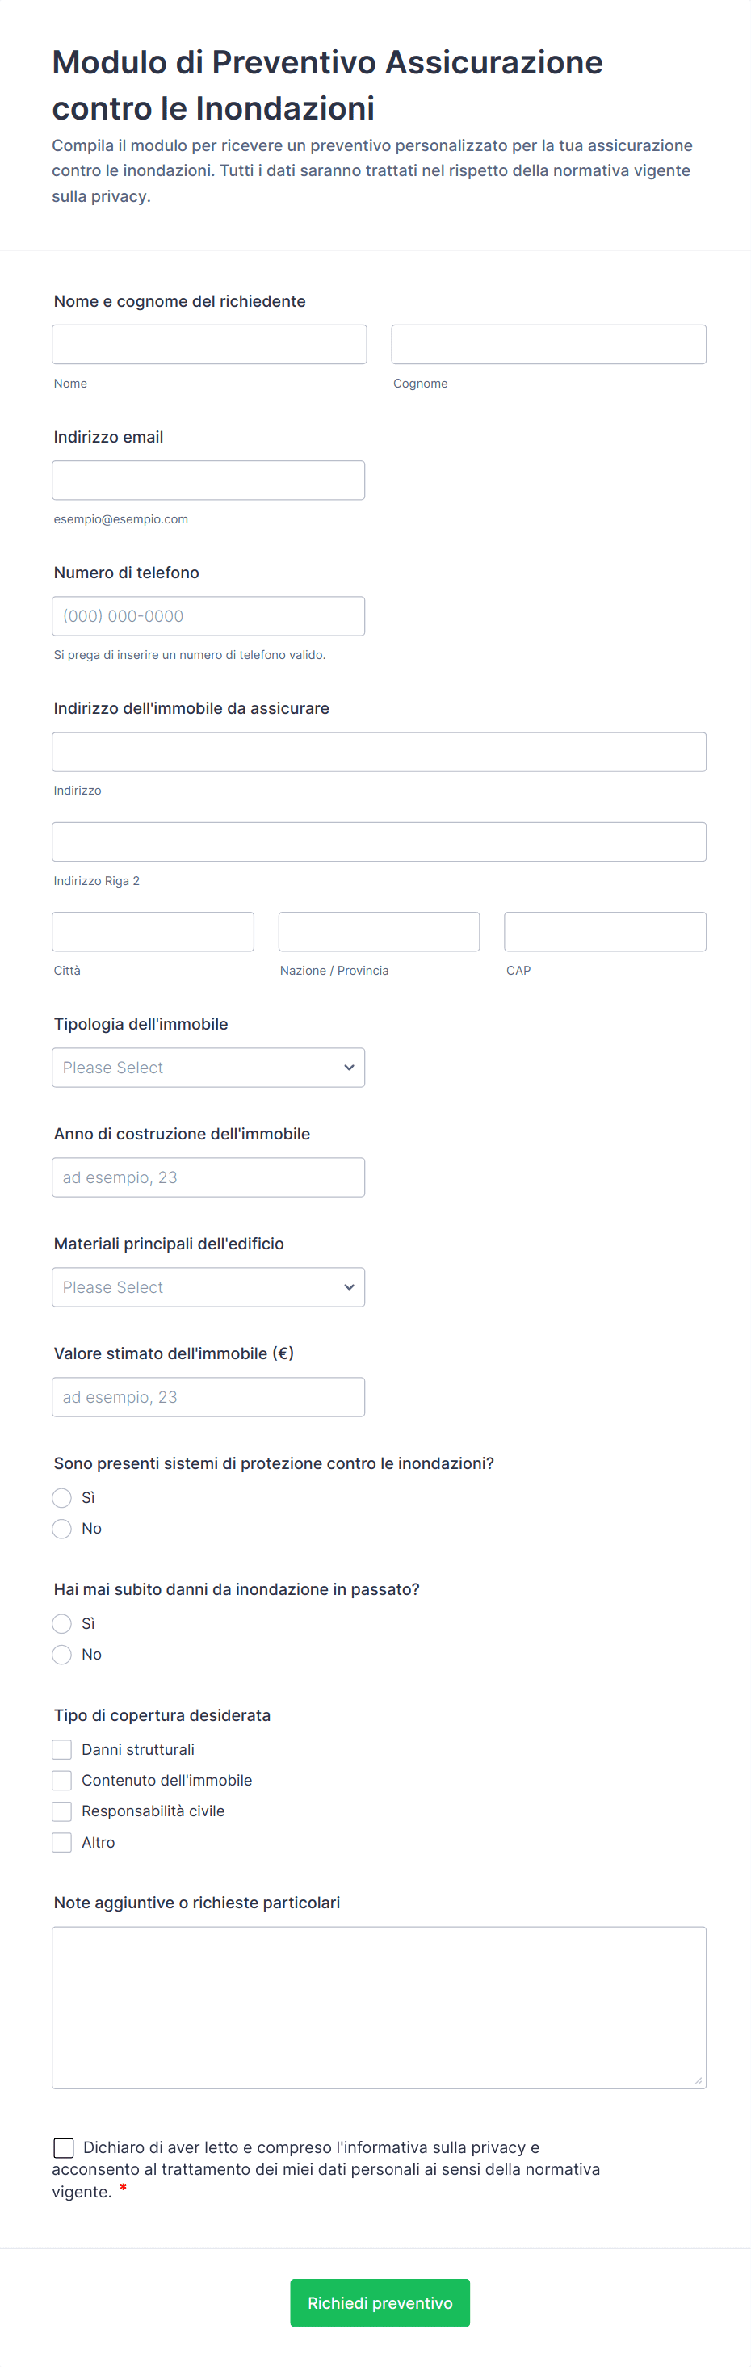Click the Città input field

(x=153, y=931)
